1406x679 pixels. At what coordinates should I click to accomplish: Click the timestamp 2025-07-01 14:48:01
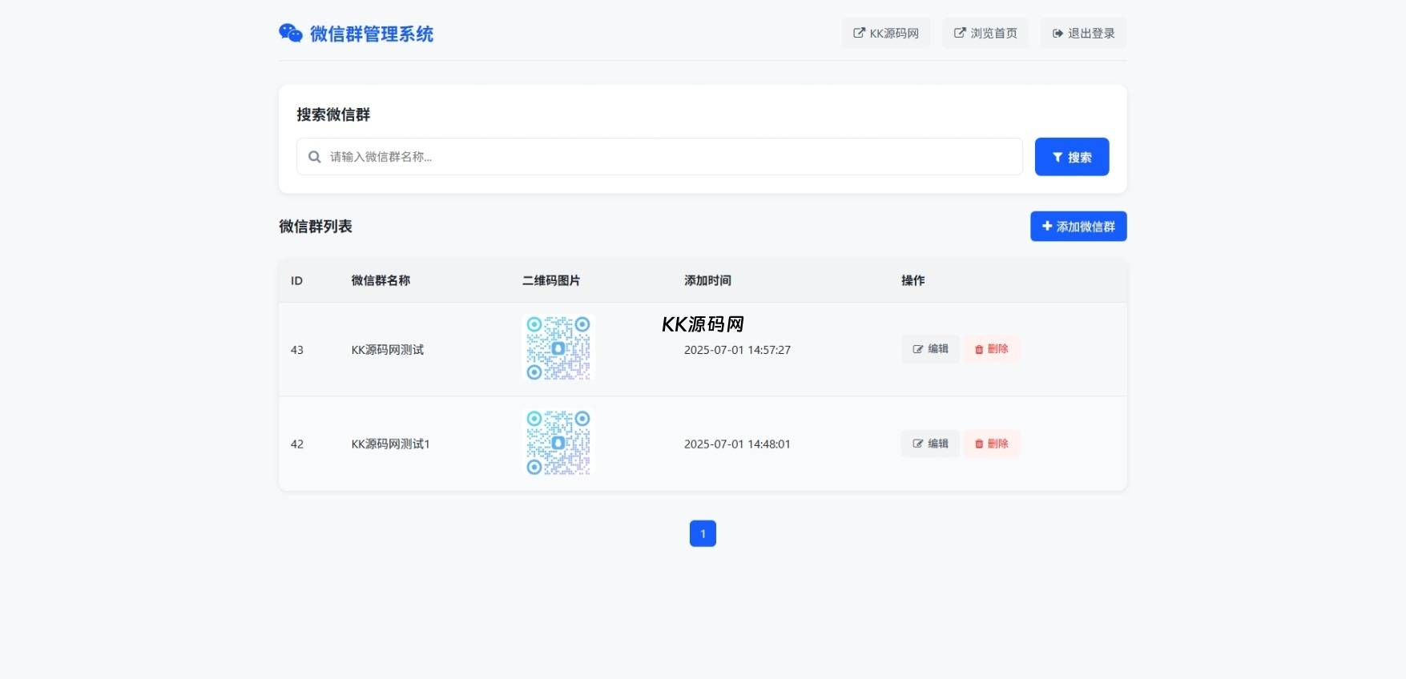pos(737,444)
